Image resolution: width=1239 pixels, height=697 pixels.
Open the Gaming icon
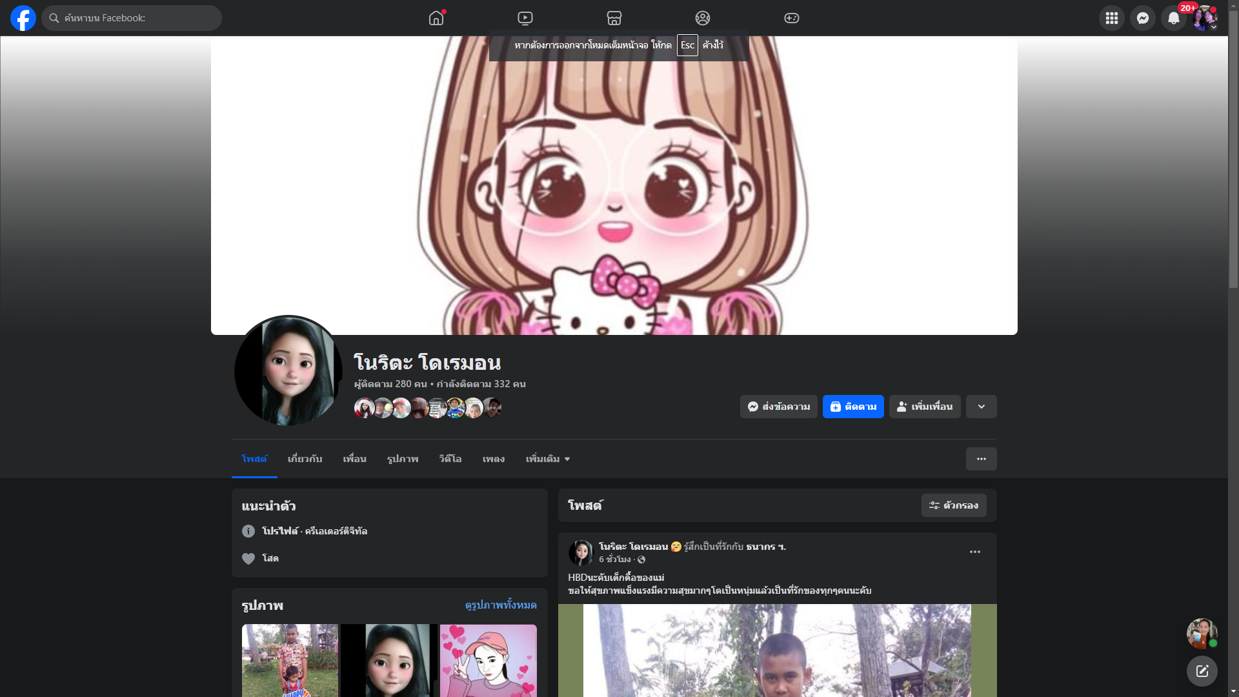click(792, 18)
